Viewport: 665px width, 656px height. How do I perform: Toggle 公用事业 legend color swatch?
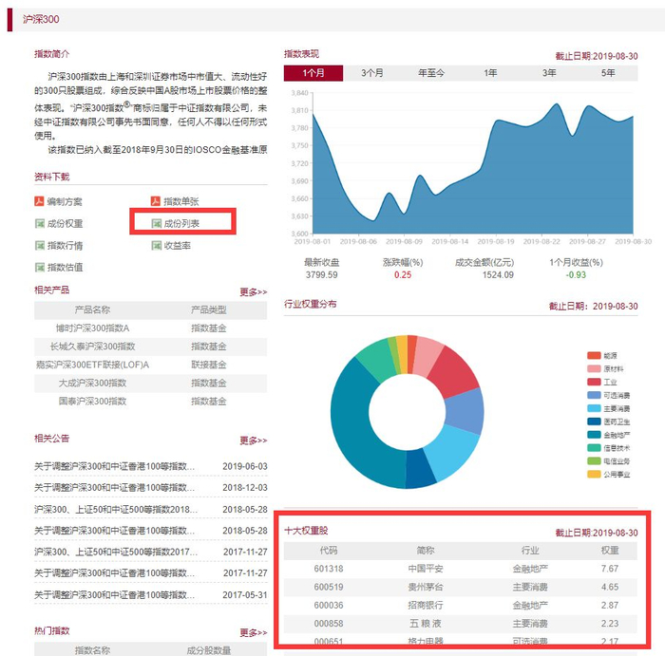[x=594, y=474]
